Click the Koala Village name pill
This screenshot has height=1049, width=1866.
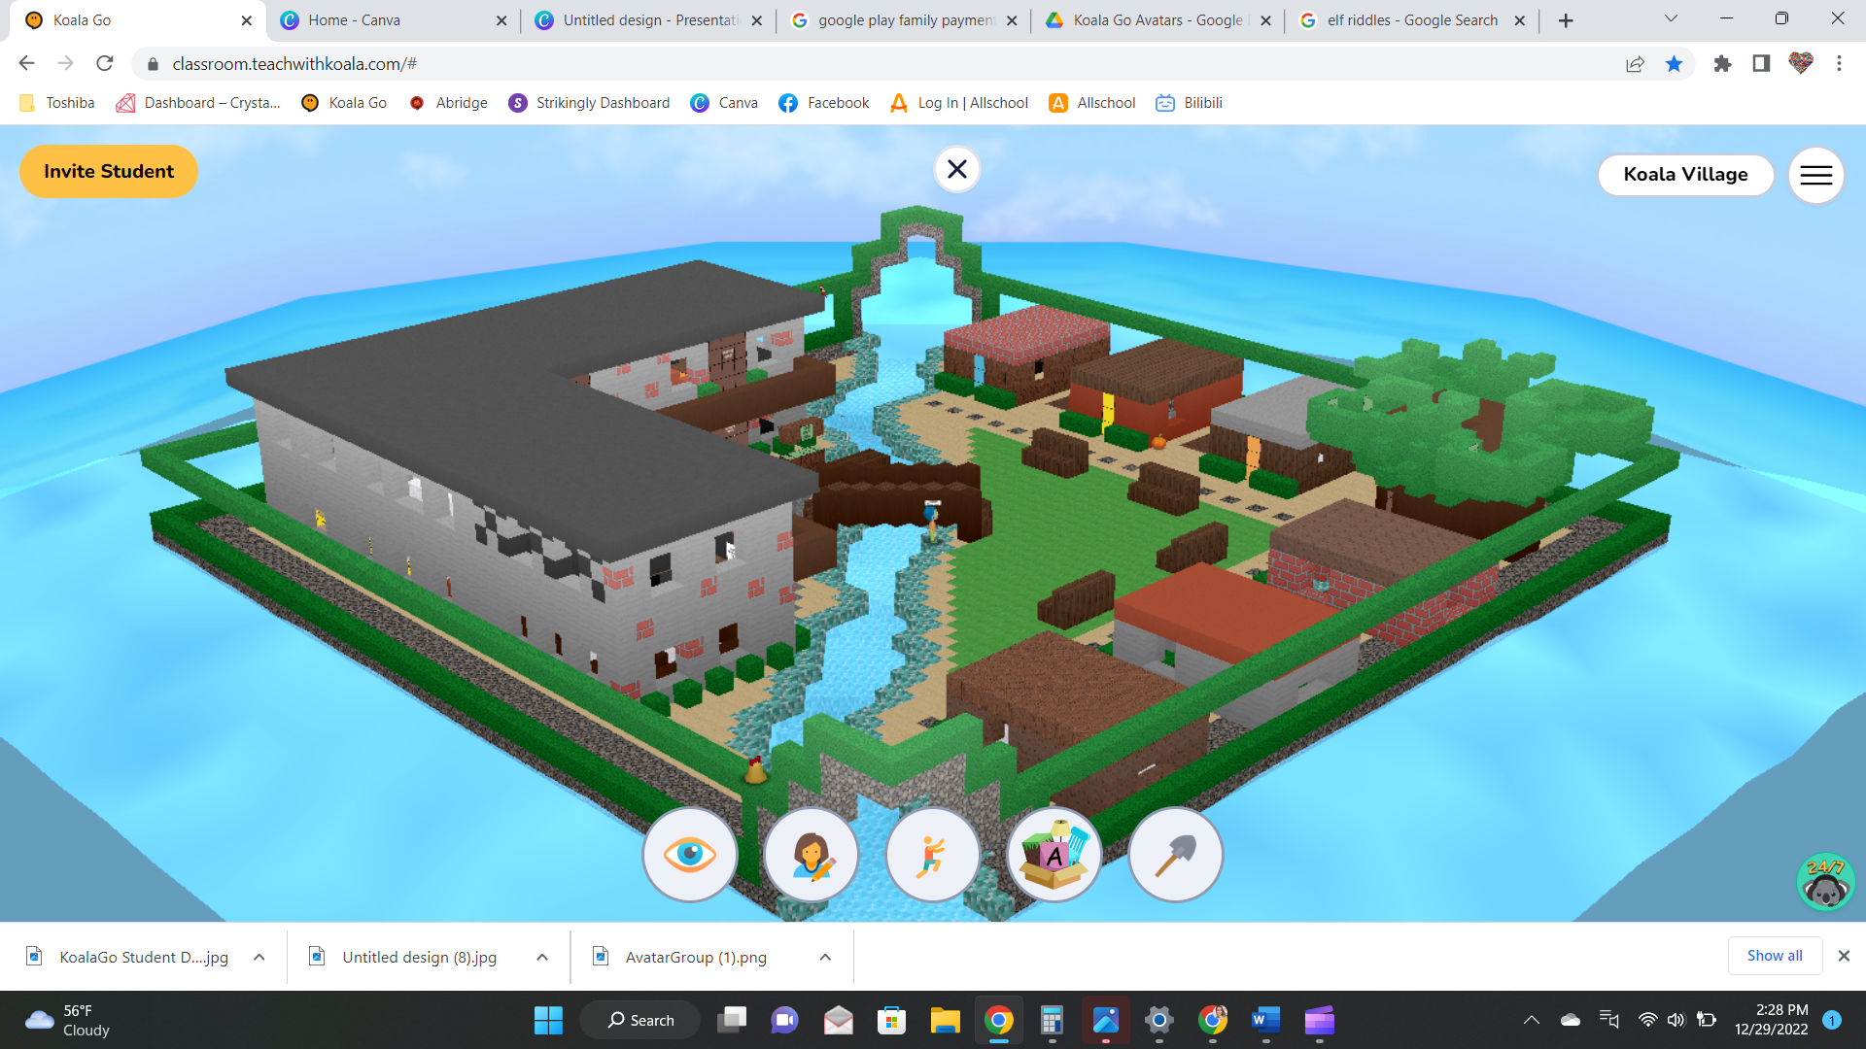1686,175
